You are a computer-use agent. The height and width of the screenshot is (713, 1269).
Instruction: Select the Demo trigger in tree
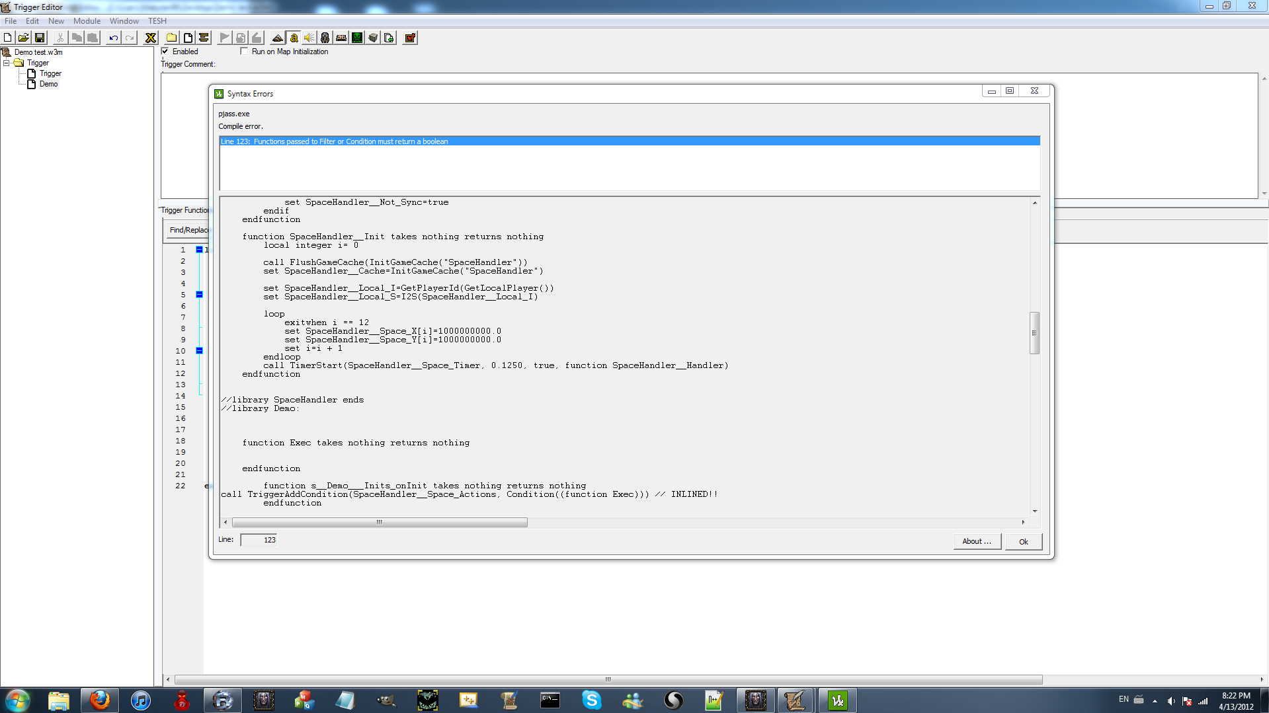(x=48, y=84)
